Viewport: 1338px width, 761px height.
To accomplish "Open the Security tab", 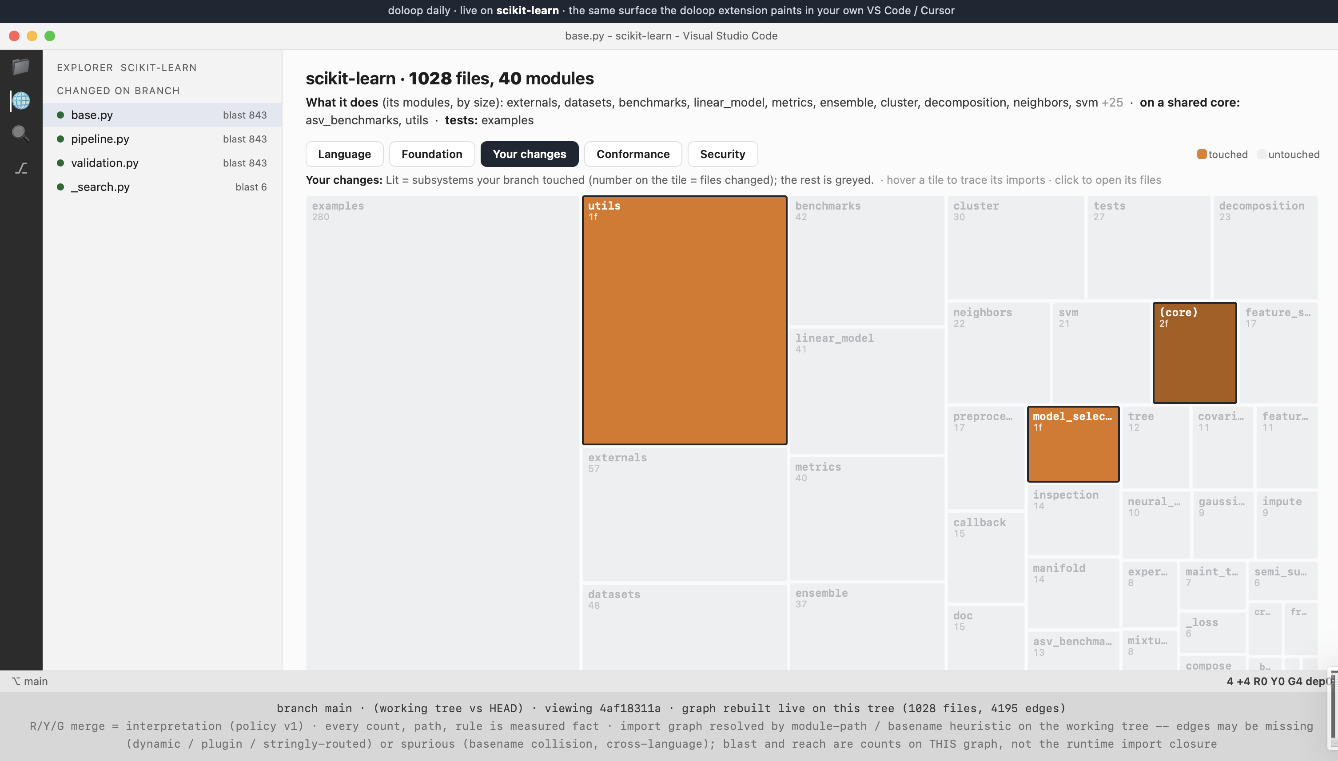I will (x=723, y=154).
